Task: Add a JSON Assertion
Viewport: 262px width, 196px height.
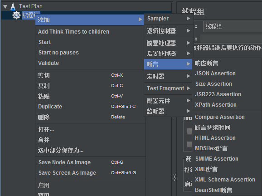Action: pos(227,73)
